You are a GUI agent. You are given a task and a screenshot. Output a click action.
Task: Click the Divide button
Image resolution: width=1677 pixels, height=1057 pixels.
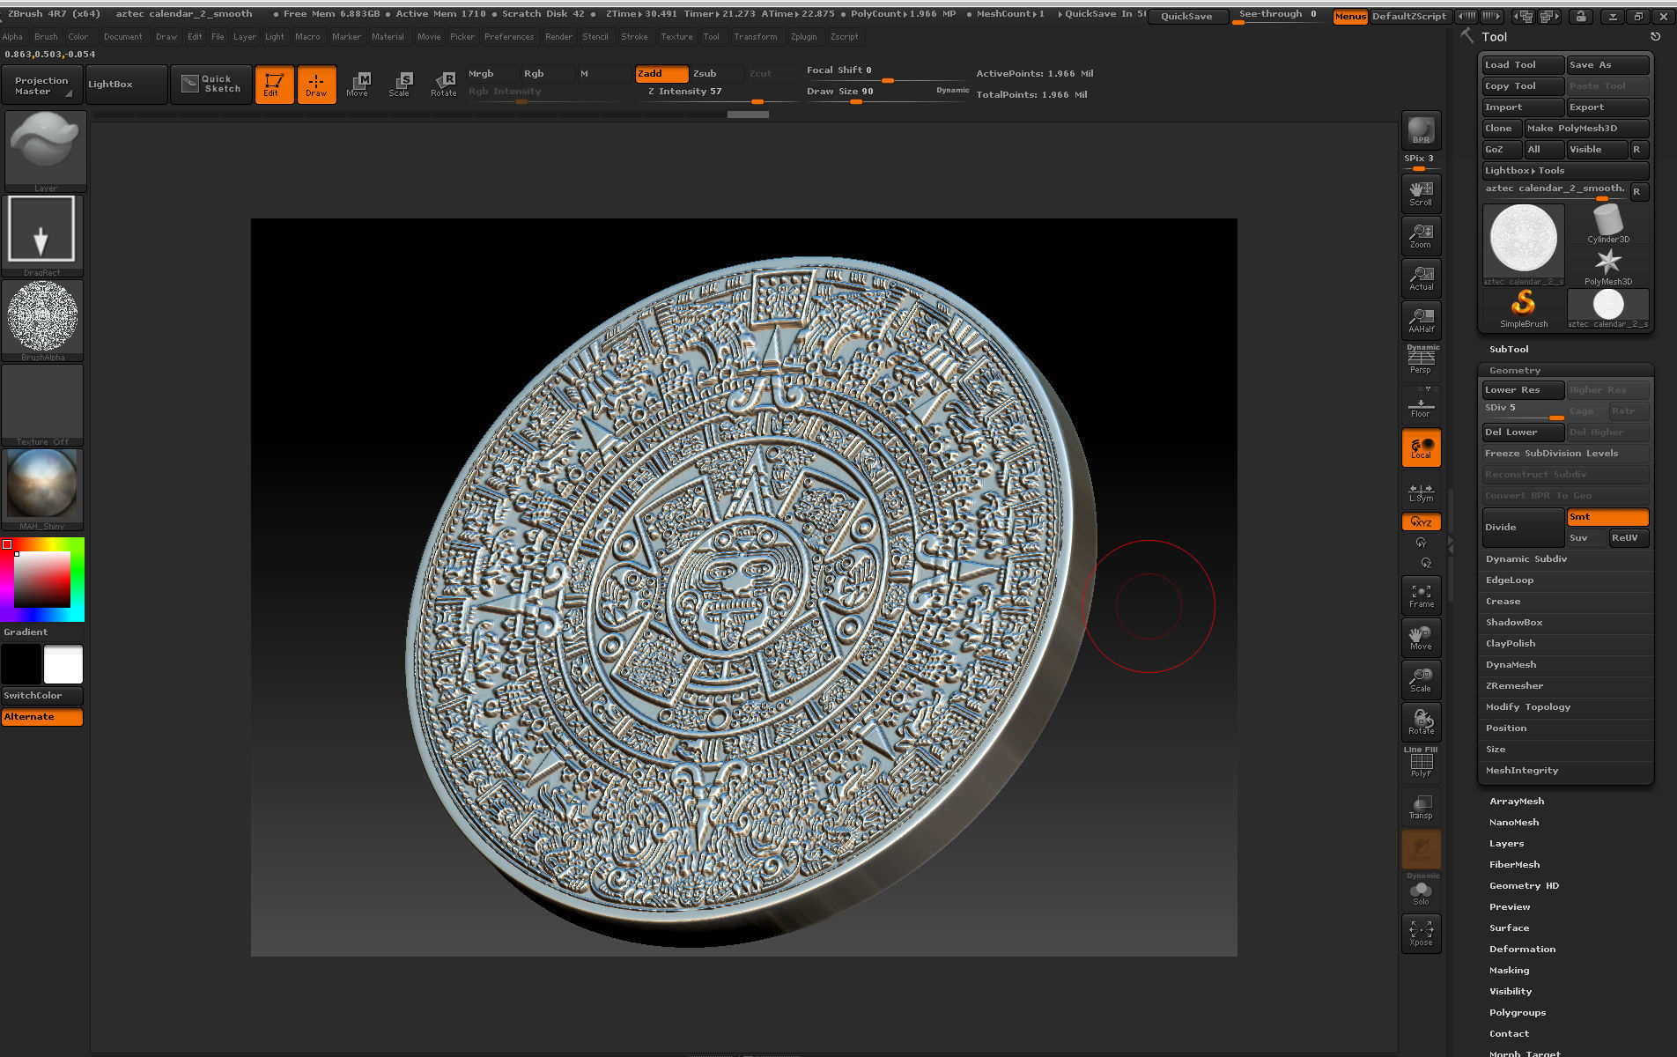(1523, 528)
